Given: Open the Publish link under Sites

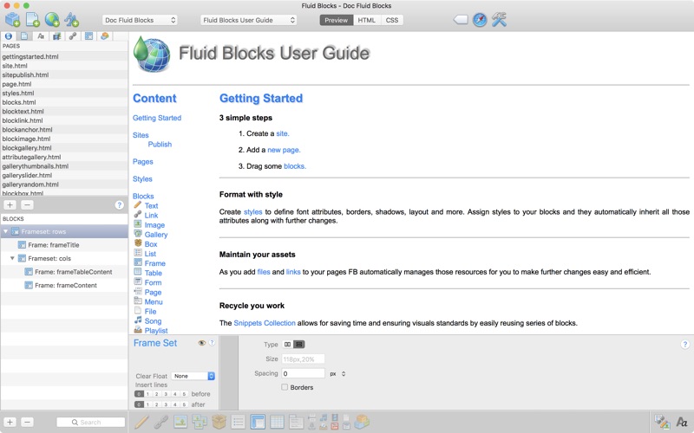Looking at the screenshot, I should [x=160, y=145].
